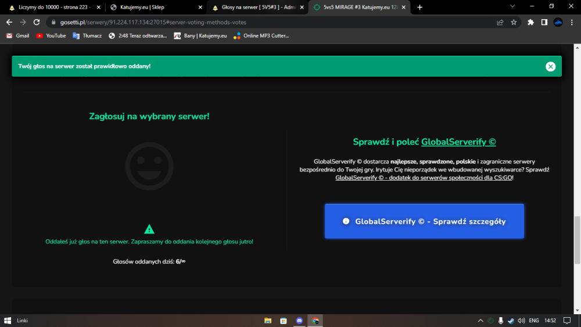Image resolution: width=581 pixels, height=327 pixels.
Task: Open the YouTube bookmark
Action: click(51, 36)
